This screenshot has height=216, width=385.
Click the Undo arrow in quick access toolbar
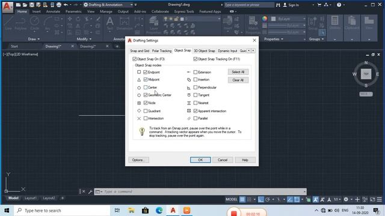pyautogui.click(x=66, y=5)
